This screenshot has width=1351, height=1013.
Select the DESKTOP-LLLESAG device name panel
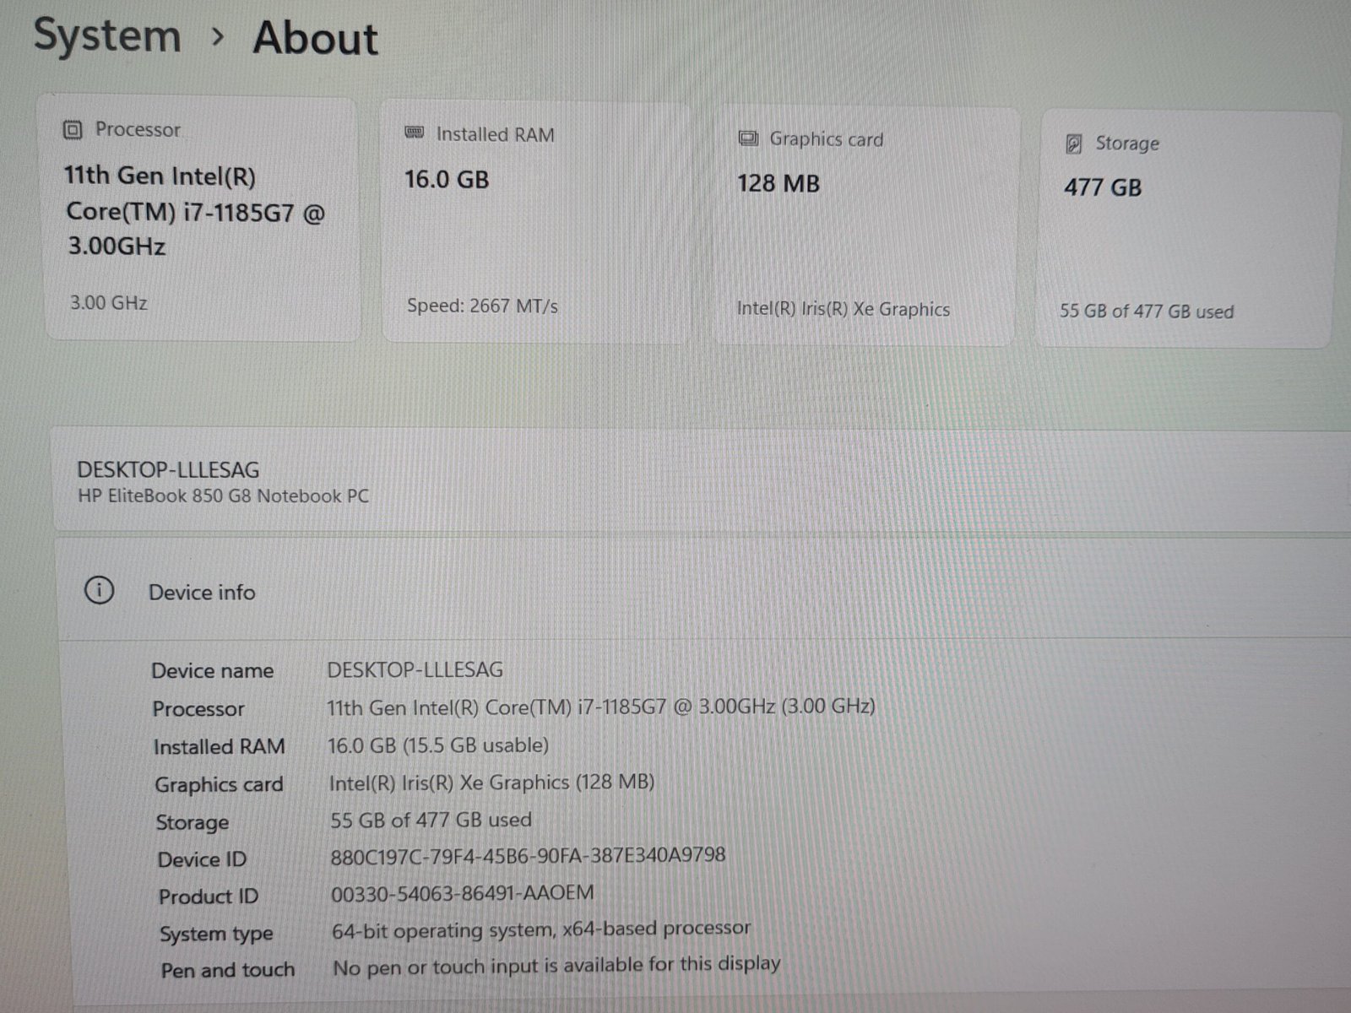click(x=703, y=481)
